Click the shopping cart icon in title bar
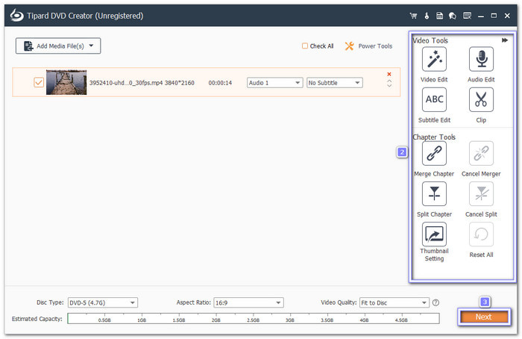The width and height of the screenshot is (522, 339). click(x=413, y=15)
